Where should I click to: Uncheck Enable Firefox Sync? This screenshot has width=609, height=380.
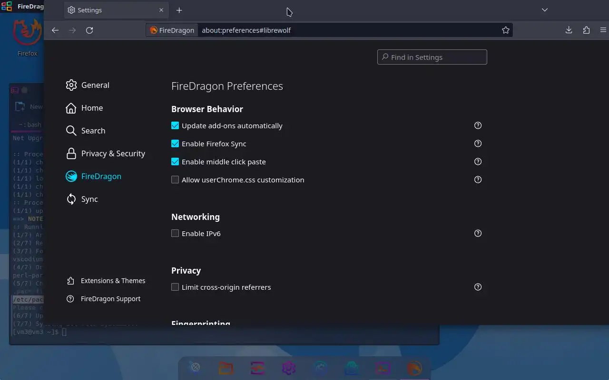point(175,143)
